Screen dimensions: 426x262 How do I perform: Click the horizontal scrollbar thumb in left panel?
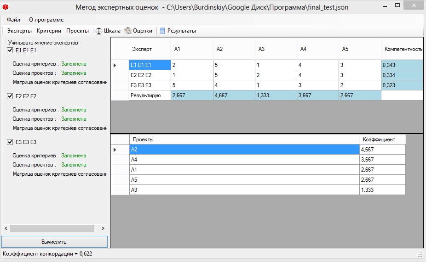pyautogui.click(x=52, y=229)
